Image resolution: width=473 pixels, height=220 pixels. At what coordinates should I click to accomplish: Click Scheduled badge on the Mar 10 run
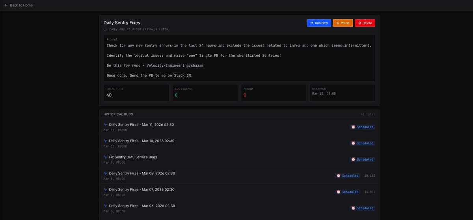tap(362, 143)
